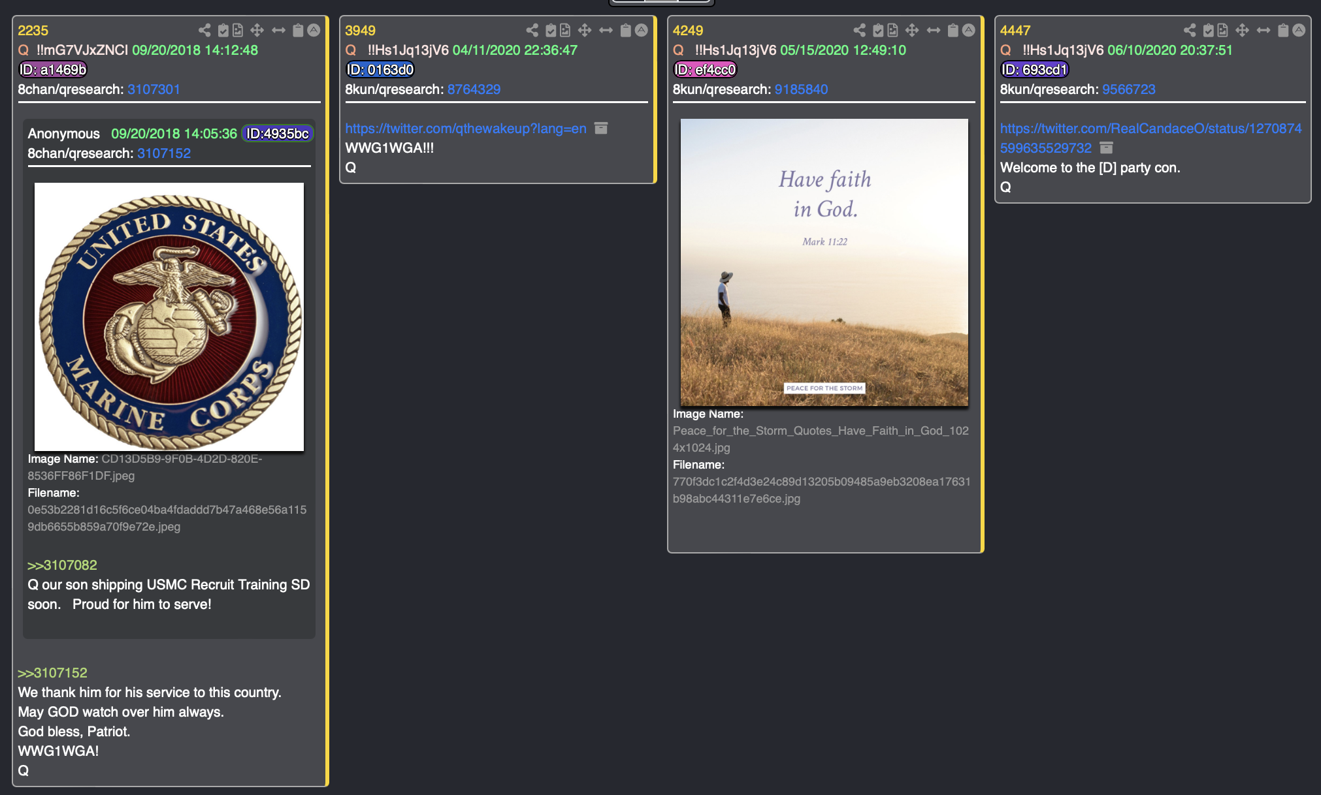Open 8kun thread link 8764329
The width and height of the screenshot is (1321, 795).
coord(474,89)
